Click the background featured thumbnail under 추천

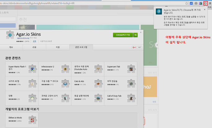click(27, 27)
